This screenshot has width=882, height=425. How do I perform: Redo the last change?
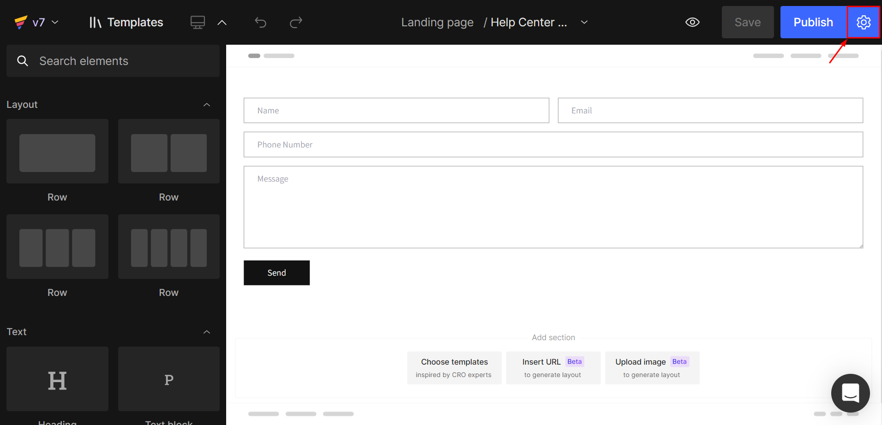[x=295, y=22]
